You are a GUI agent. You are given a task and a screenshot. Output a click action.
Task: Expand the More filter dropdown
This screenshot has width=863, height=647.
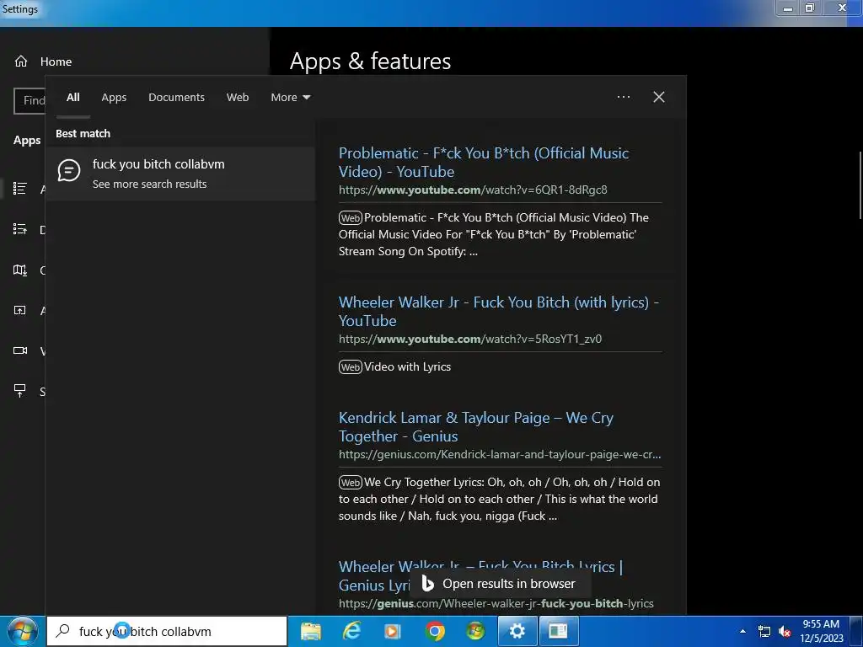point(291,98)
